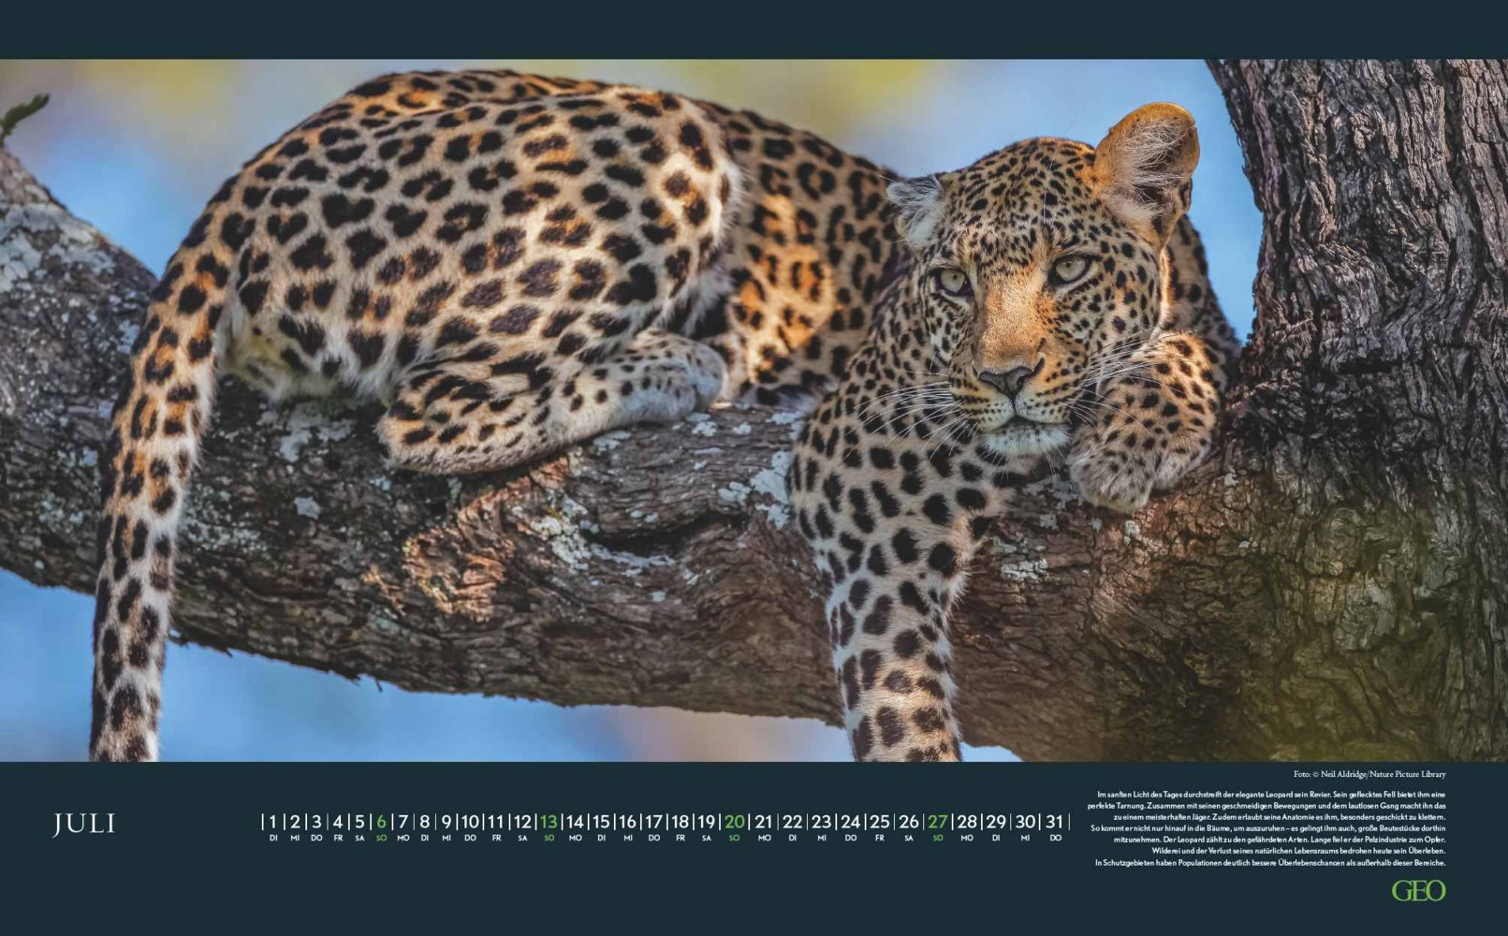Select date 5 in the calendar strip
1508x936 pixels.
coord(359,822)
